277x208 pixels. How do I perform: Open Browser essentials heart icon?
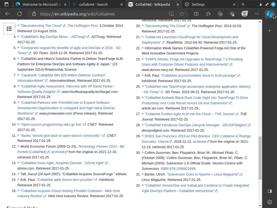pos(232,14)
